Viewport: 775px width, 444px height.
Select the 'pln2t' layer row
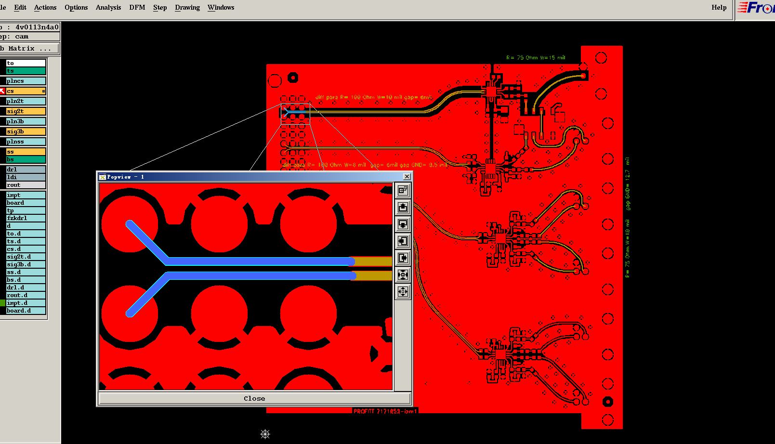pyautogui.click(x=26, y=101)
